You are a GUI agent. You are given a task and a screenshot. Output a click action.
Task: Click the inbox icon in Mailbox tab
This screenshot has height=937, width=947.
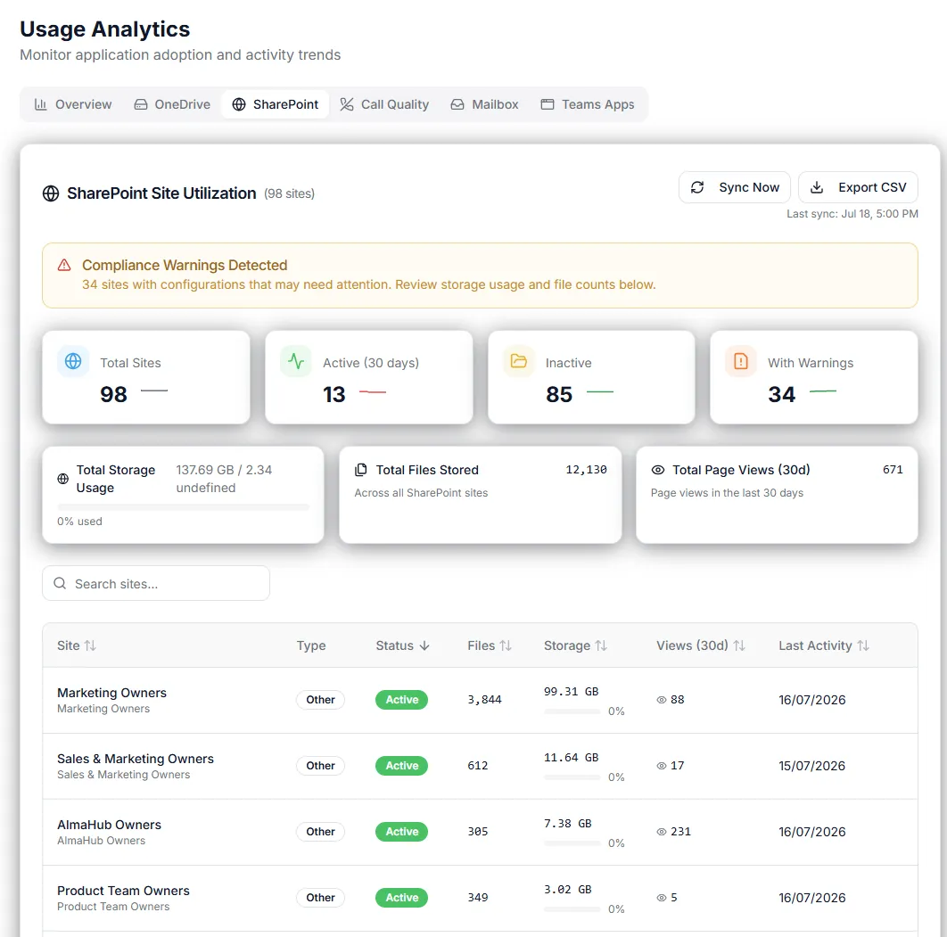coord(457,104)
